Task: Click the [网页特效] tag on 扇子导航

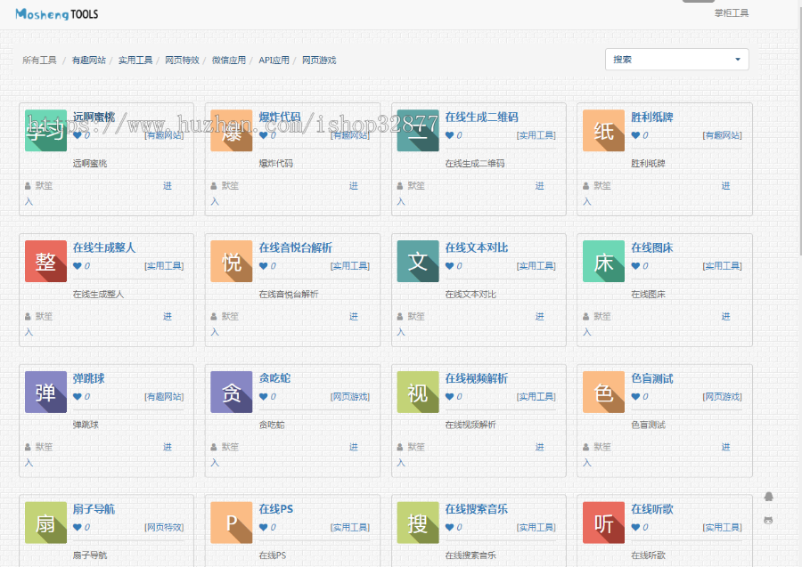Action: [x=164, y=527]
